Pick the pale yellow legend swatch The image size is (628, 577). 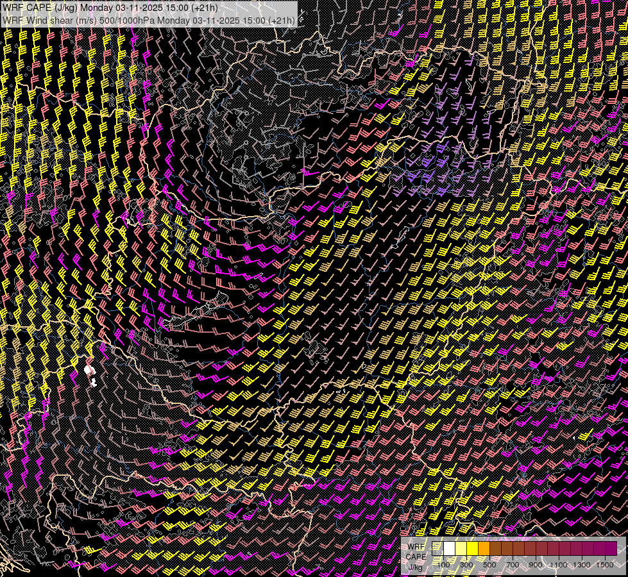(x=461, y=549)
